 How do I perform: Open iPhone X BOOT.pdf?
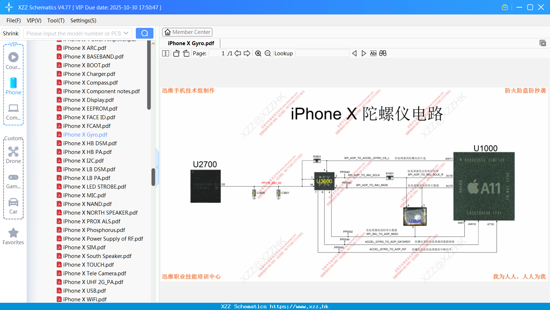coord(87,65)
